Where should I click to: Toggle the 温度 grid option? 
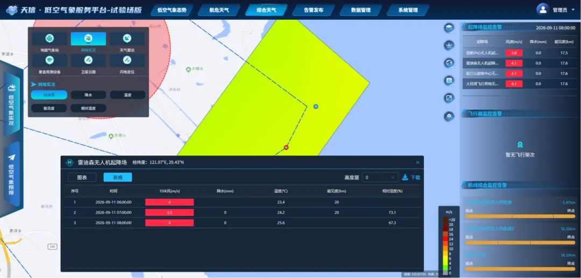(127, 95)
